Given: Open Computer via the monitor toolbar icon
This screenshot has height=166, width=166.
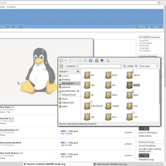Looking at the screenshot, I should (x=102, y=61).
